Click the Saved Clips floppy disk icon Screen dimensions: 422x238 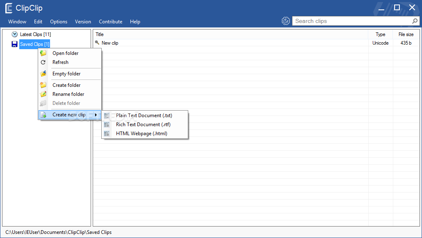click(x=14, y=44)
